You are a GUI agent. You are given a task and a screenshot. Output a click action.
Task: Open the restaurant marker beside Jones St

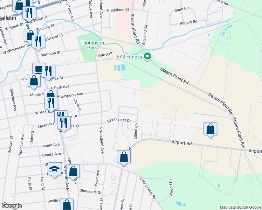[x=48, y=72]
